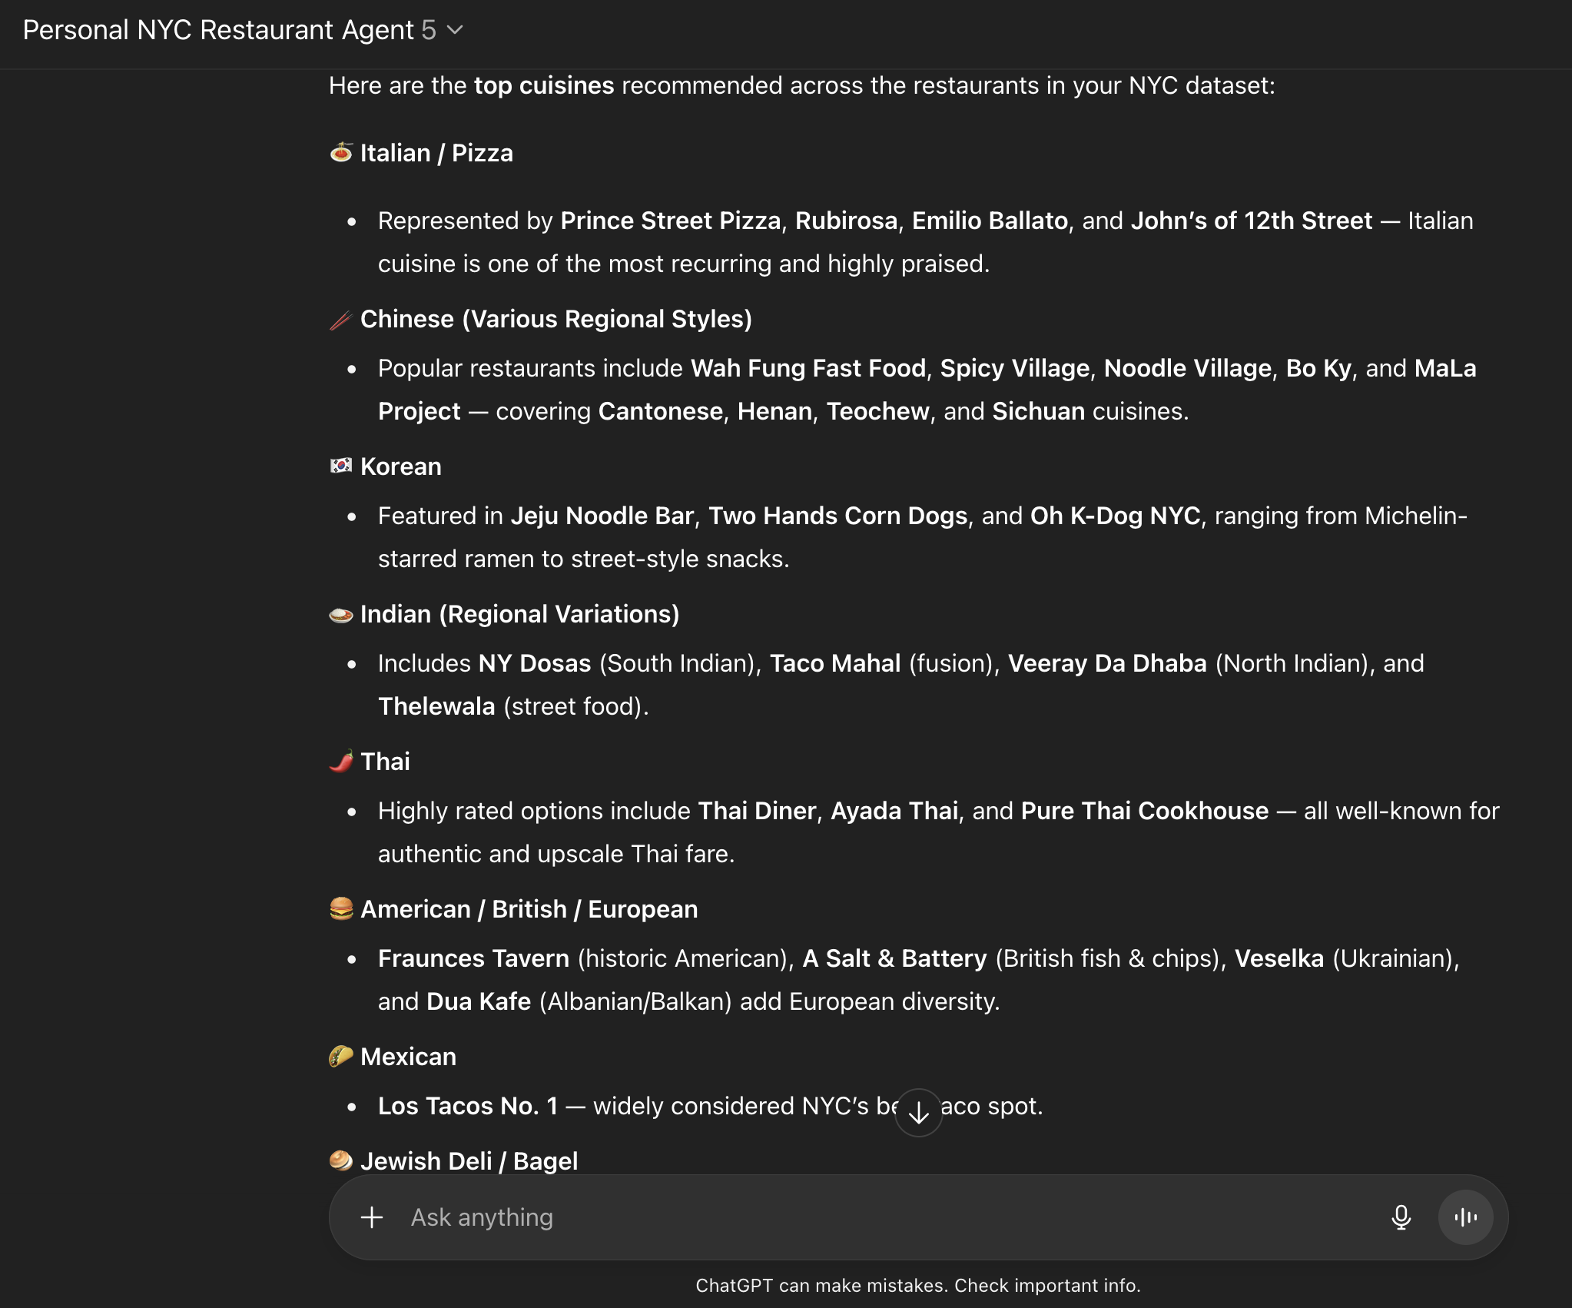Click the Jeju Noodle Bar bold text
Image resolution: width=1572 pixels, height=1308 pixels.
pos(602,516)
